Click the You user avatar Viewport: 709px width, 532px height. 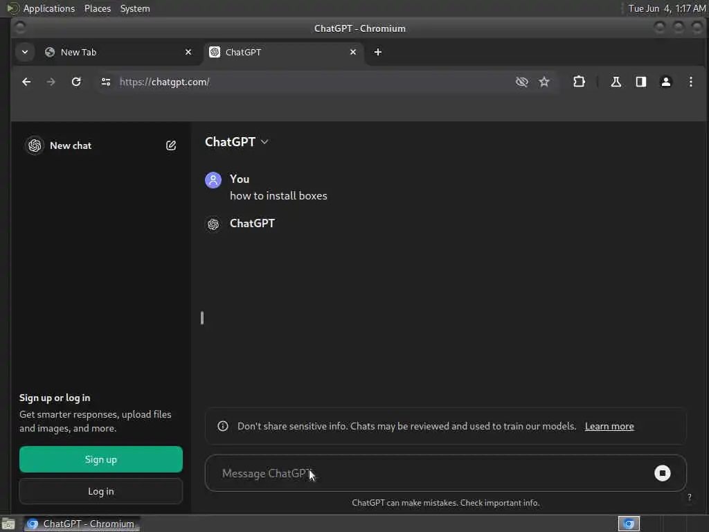pos(213,179)
